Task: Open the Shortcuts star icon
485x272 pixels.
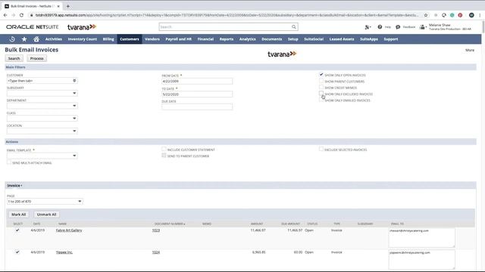Action: coord(24,39)
